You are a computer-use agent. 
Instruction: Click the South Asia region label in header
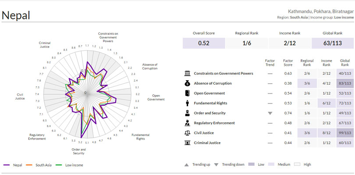point(299,17)
